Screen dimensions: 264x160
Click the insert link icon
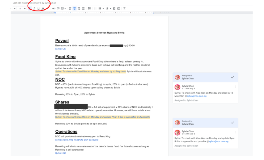(x=54, y=9)
